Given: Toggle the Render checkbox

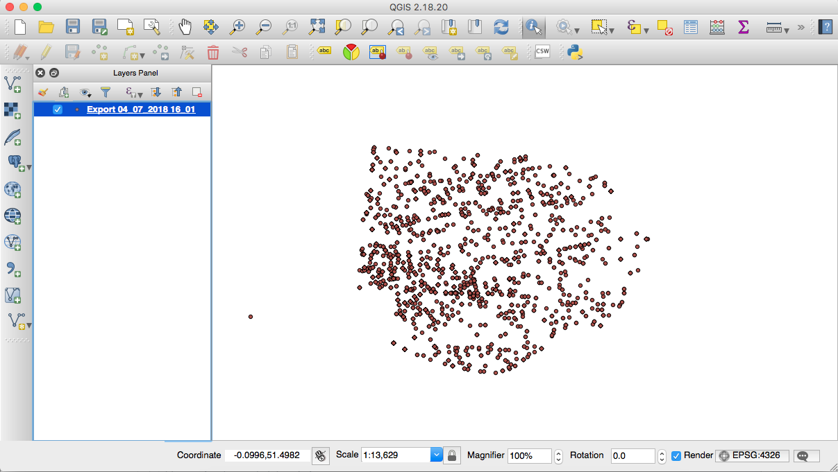Looking at the screenshot, I should [x=676, y=455].
